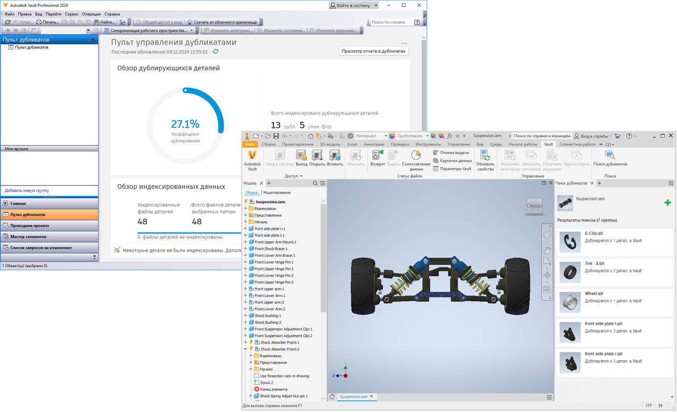Screen dimensions: 677x412
Task: Close the Suspension.iam document tab
Action: coord(371,397)
